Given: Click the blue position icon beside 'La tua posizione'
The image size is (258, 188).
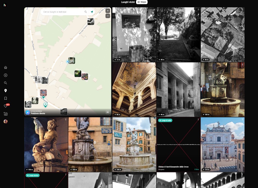Looking at the screenshot, I should click(28, 112).
